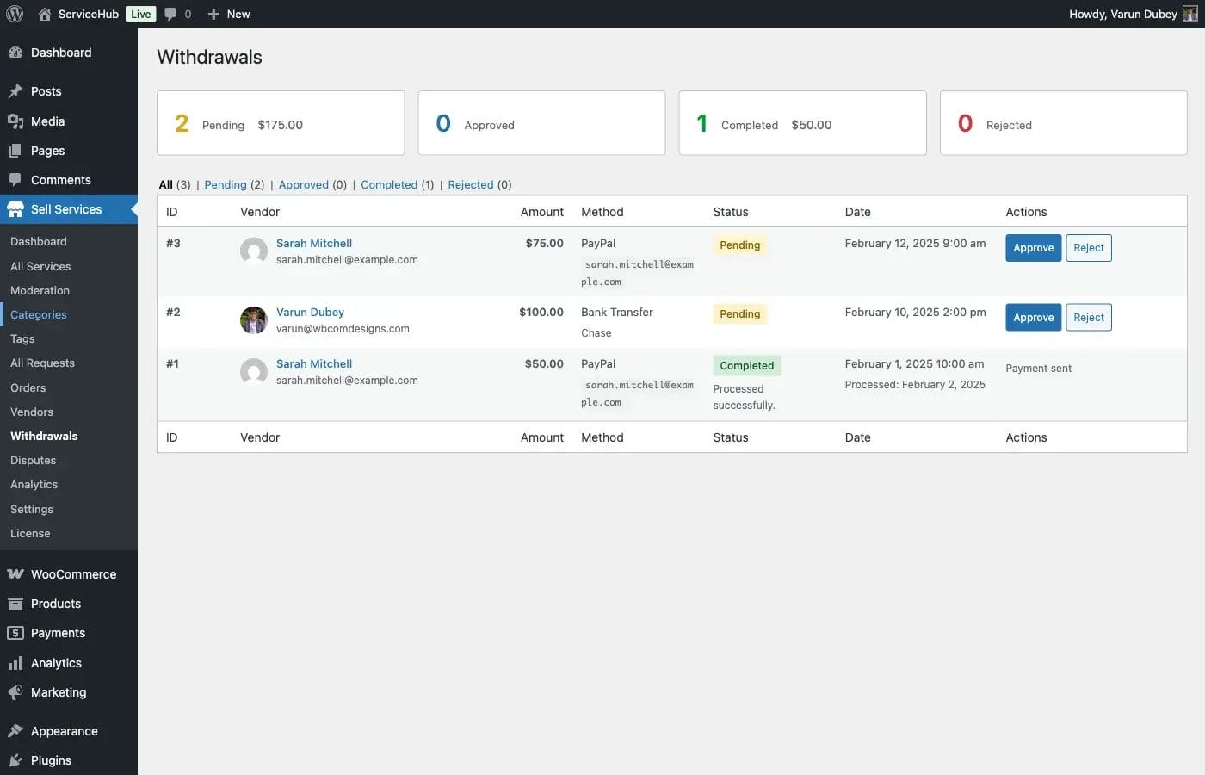Open Vendors submenu item

(32, 412)
